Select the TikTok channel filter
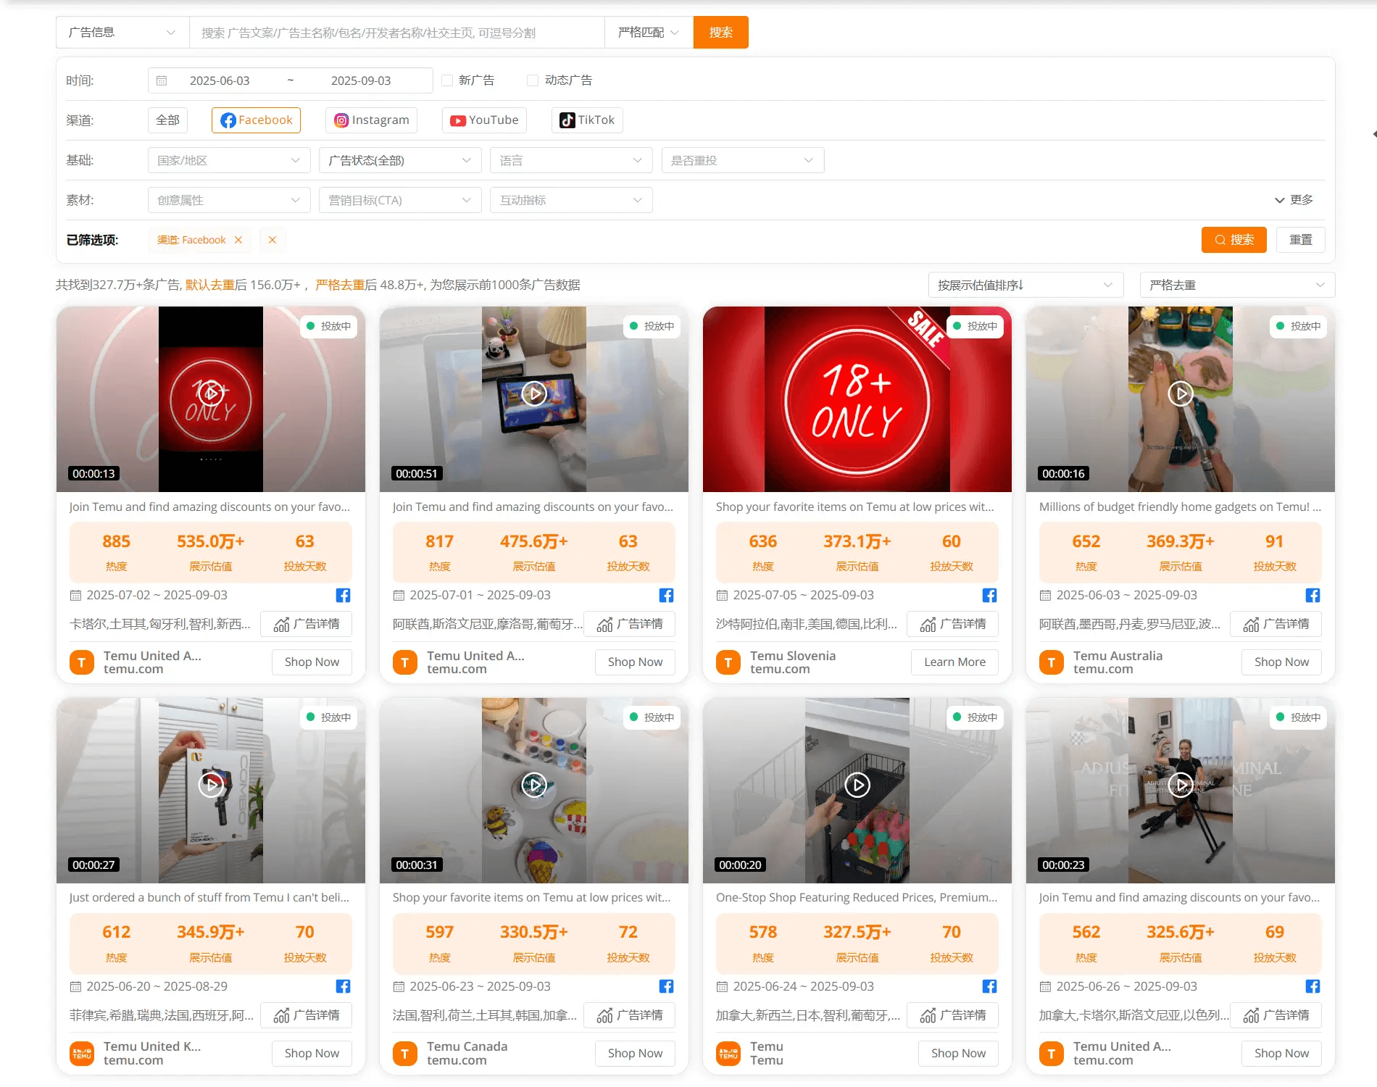 coord(587,120)
